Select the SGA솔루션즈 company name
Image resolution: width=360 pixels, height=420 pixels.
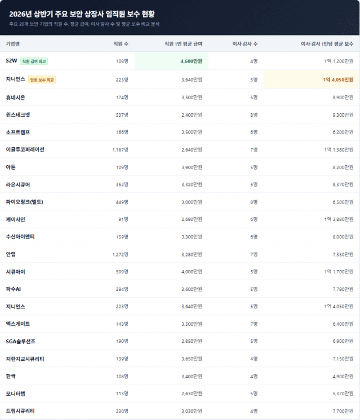pos(21,341)
